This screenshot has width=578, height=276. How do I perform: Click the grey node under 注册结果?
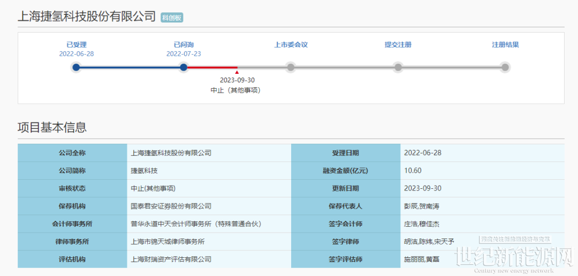pos(505,67)
